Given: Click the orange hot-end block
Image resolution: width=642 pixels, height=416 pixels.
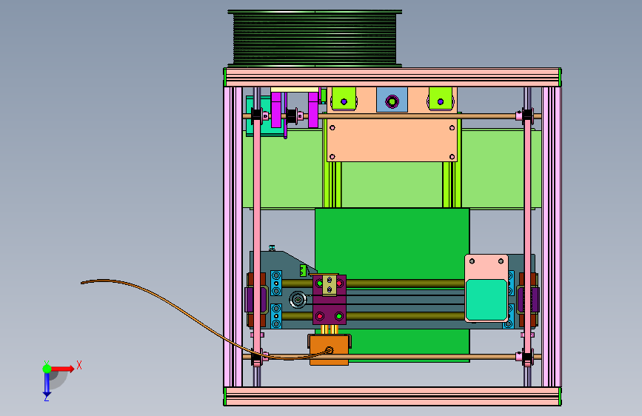Looking at the screenshot, I should pyautogui.click(x=330, y=349).
